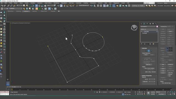Open the File menu
This screenshot has width=176, height=99.
(2, 3)
